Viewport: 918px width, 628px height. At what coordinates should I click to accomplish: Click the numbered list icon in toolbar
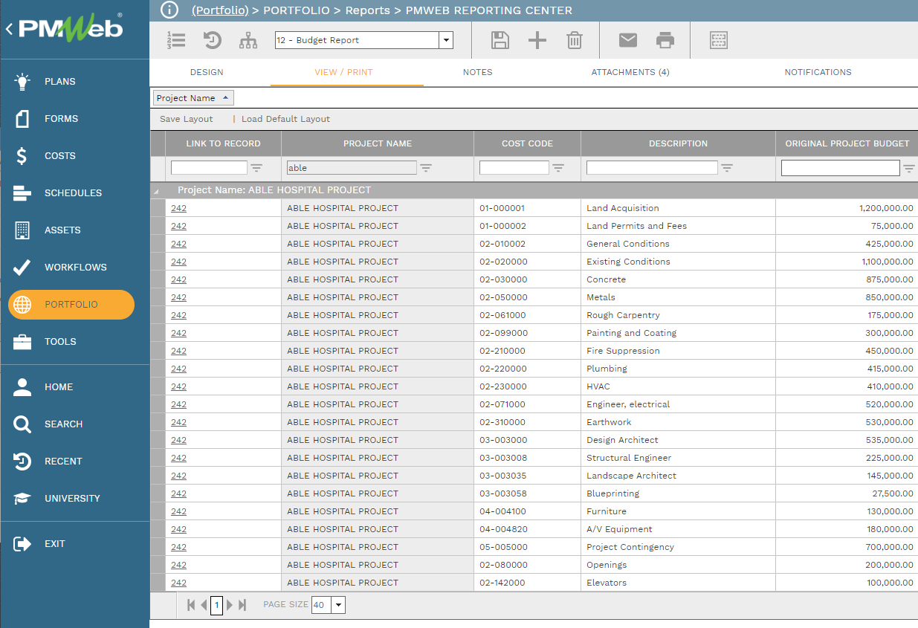click(176, 40)
